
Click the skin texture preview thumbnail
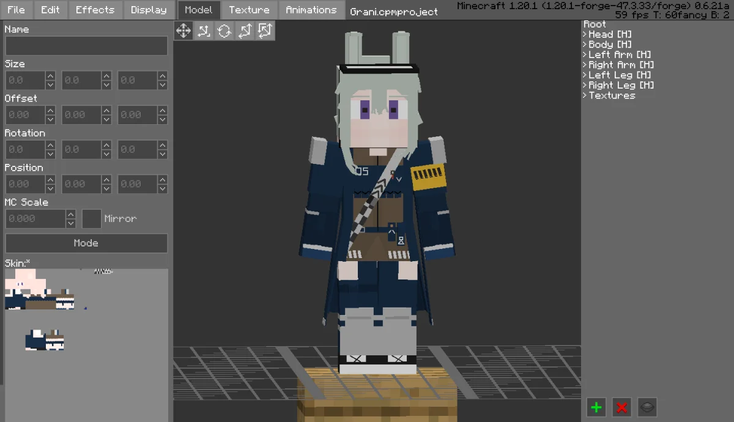pyautogui.click(x=86, y=345)
